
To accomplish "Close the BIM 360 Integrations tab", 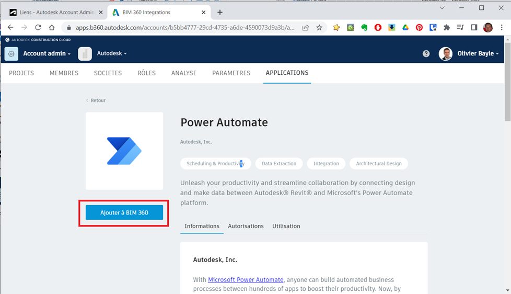I will point(204,13).
